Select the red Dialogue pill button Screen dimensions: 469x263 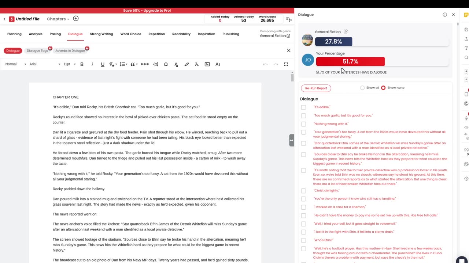13,50
